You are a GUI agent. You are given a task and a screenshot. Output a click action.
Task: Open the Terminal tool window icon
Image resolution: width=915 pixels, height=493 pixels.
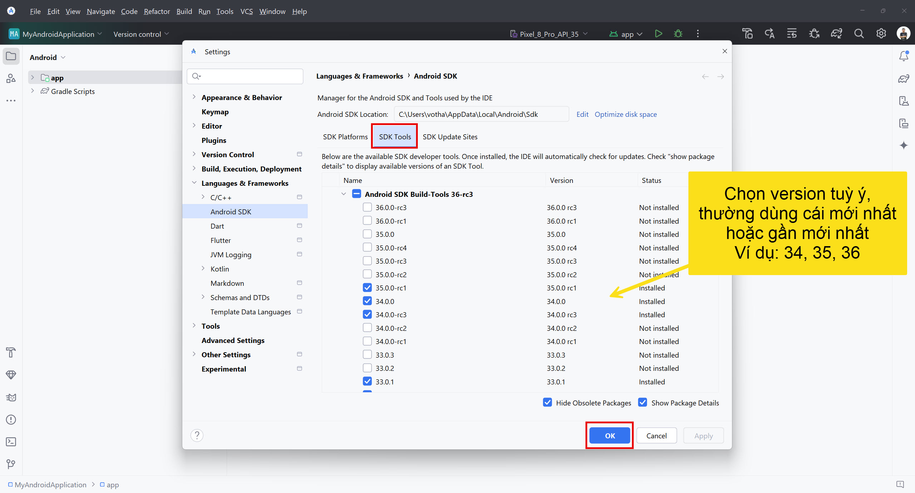pos(11,442)
